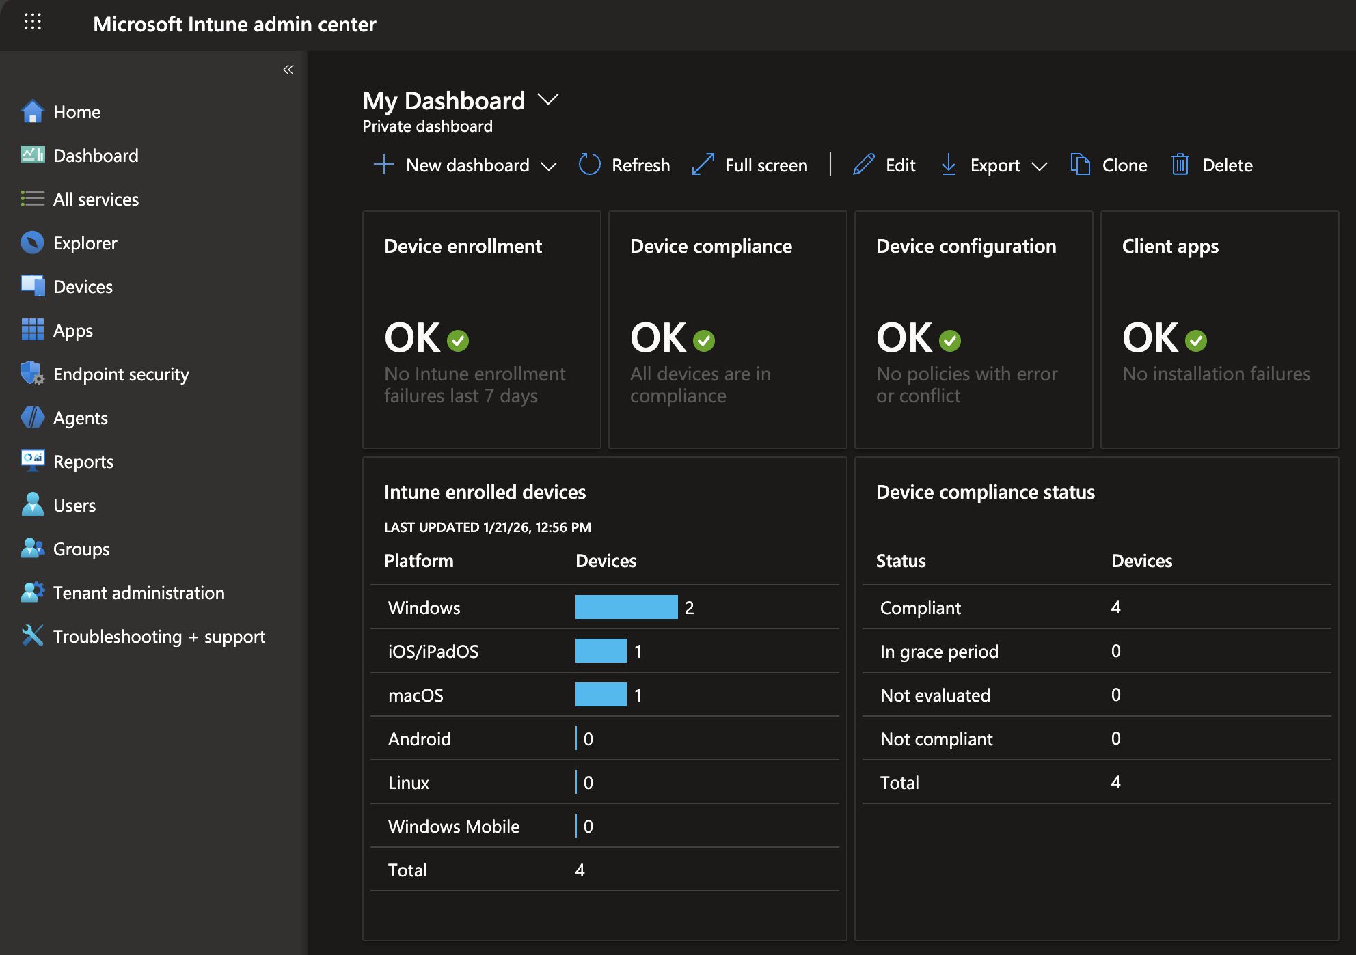Click the Compliant status row
The width and height of the screenshot is (1356, 955).
(1097, 607)
